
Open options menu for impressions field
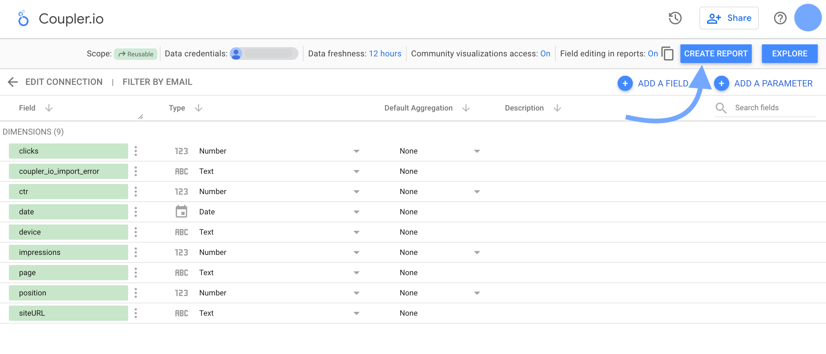click(x=136, y=253)
